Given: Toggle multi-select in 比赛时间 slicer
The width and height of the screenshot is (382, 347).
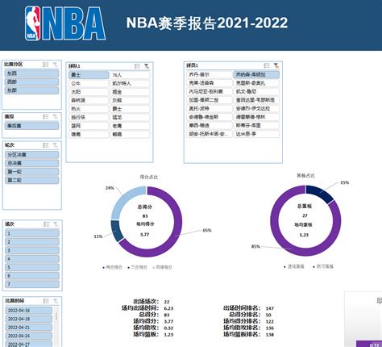Looking at the screenshot, I should (x=46, y=301).
